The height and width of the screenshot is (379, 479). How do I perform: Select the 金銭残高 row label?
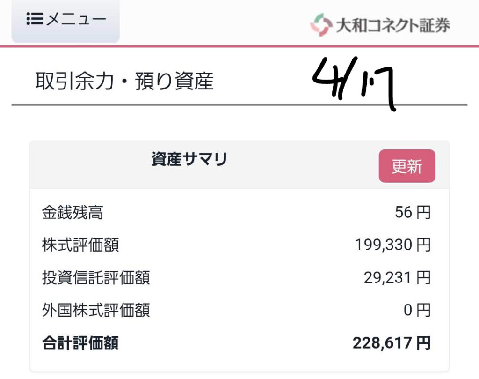pyautogui.click(x=73, y=213)
